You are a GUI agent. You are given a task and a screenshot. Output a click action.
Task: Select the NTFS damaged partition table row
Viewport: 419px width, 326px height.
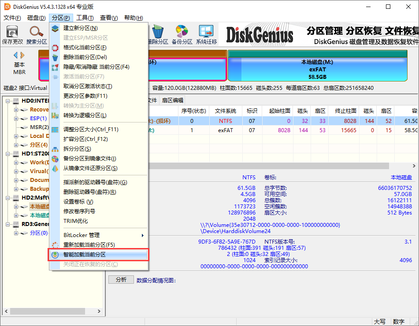coord(283,121)
